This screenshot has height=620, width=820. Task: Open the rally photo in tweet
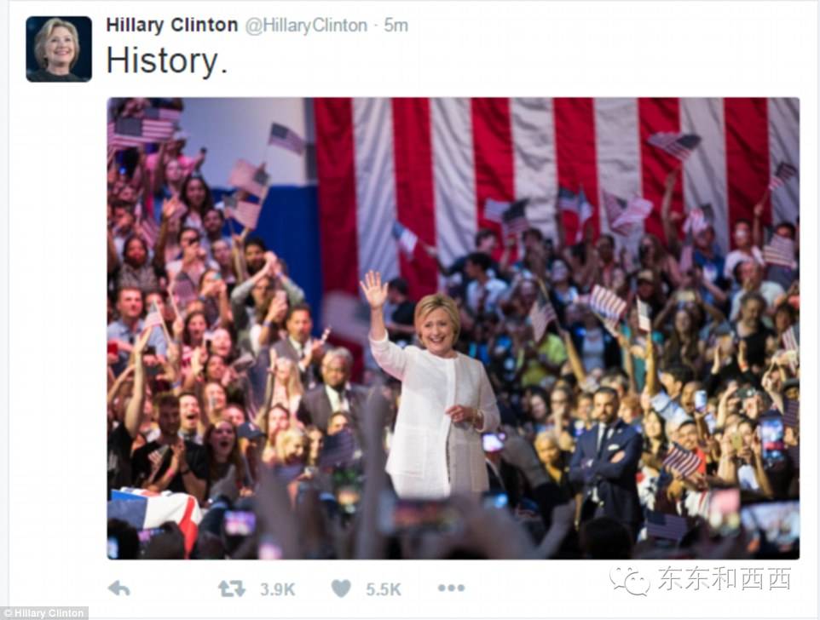tap(453, 328)
